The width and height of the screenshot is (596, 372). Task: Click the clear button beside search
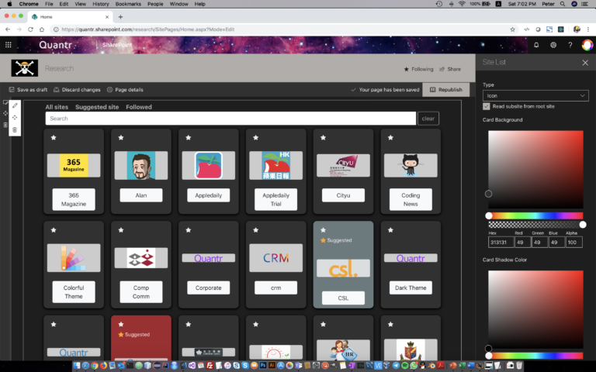click(428, 119)
